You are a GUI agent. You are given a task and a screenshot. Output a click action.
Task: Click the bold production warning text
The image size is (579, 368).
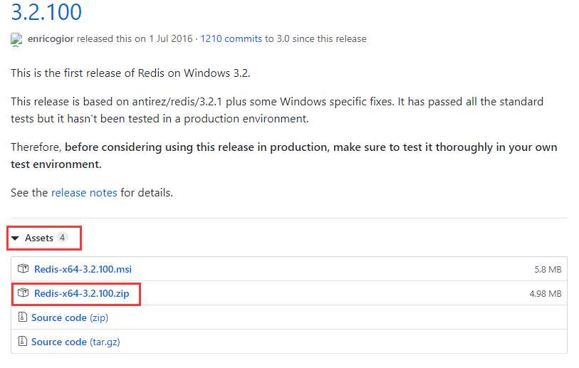pos(284,155)
